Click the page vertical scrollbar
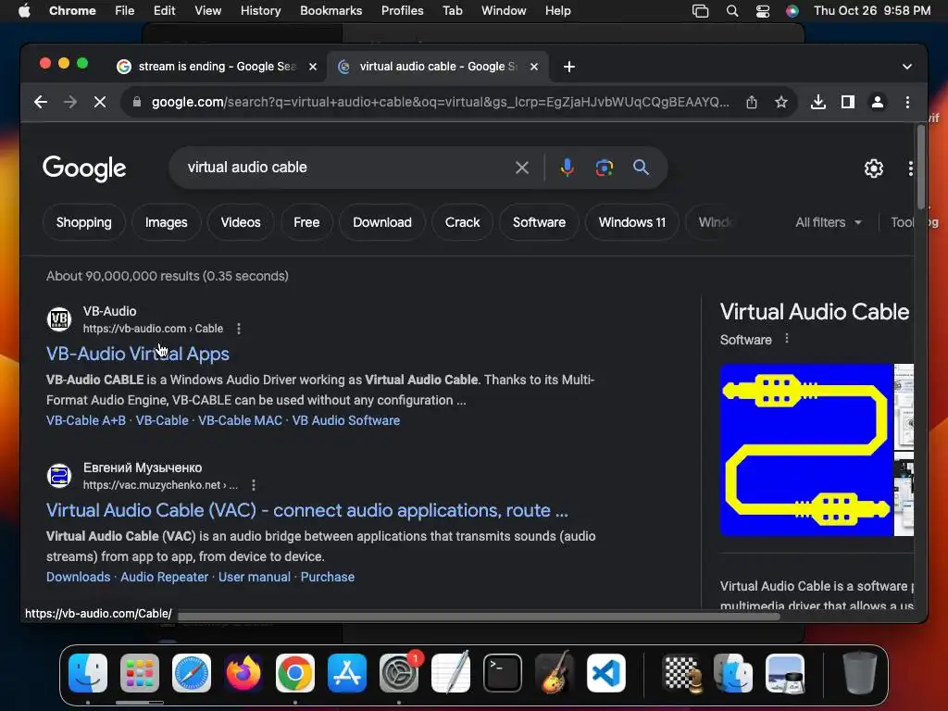Viewport: 948px width, 711px height. [921, 167]
